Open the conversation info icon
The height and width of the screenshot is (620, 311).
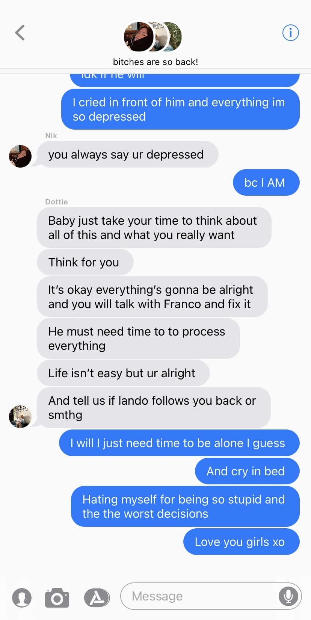pos(290,33)
